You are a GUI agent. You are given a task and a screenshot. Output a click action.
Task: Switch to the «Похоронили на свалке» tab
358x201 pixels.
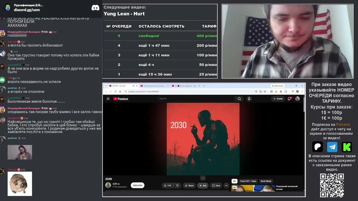coord(155,86)
